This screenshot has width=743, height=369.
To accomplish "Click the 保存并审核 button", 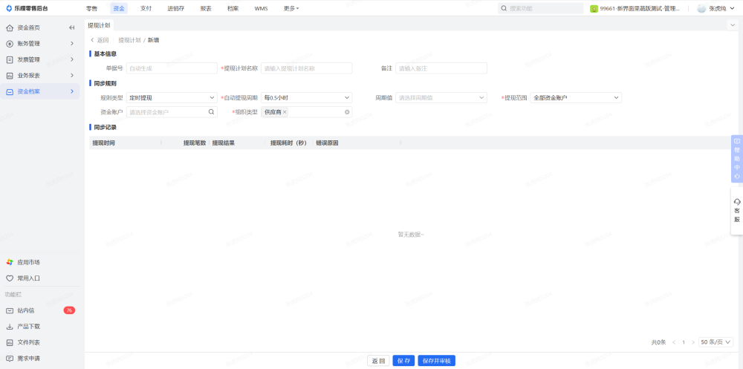I will [x=435, y=361].
